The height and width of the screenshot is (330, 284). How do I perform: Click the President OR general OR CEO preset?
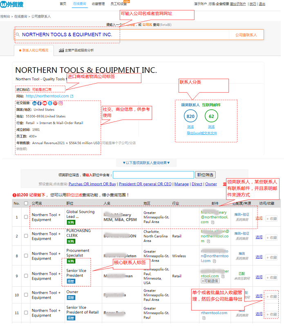(x=145, y=184)
